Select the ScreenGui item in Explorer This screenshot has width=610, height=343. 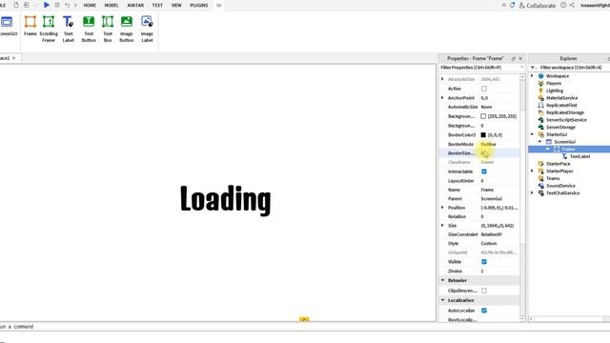565,142
